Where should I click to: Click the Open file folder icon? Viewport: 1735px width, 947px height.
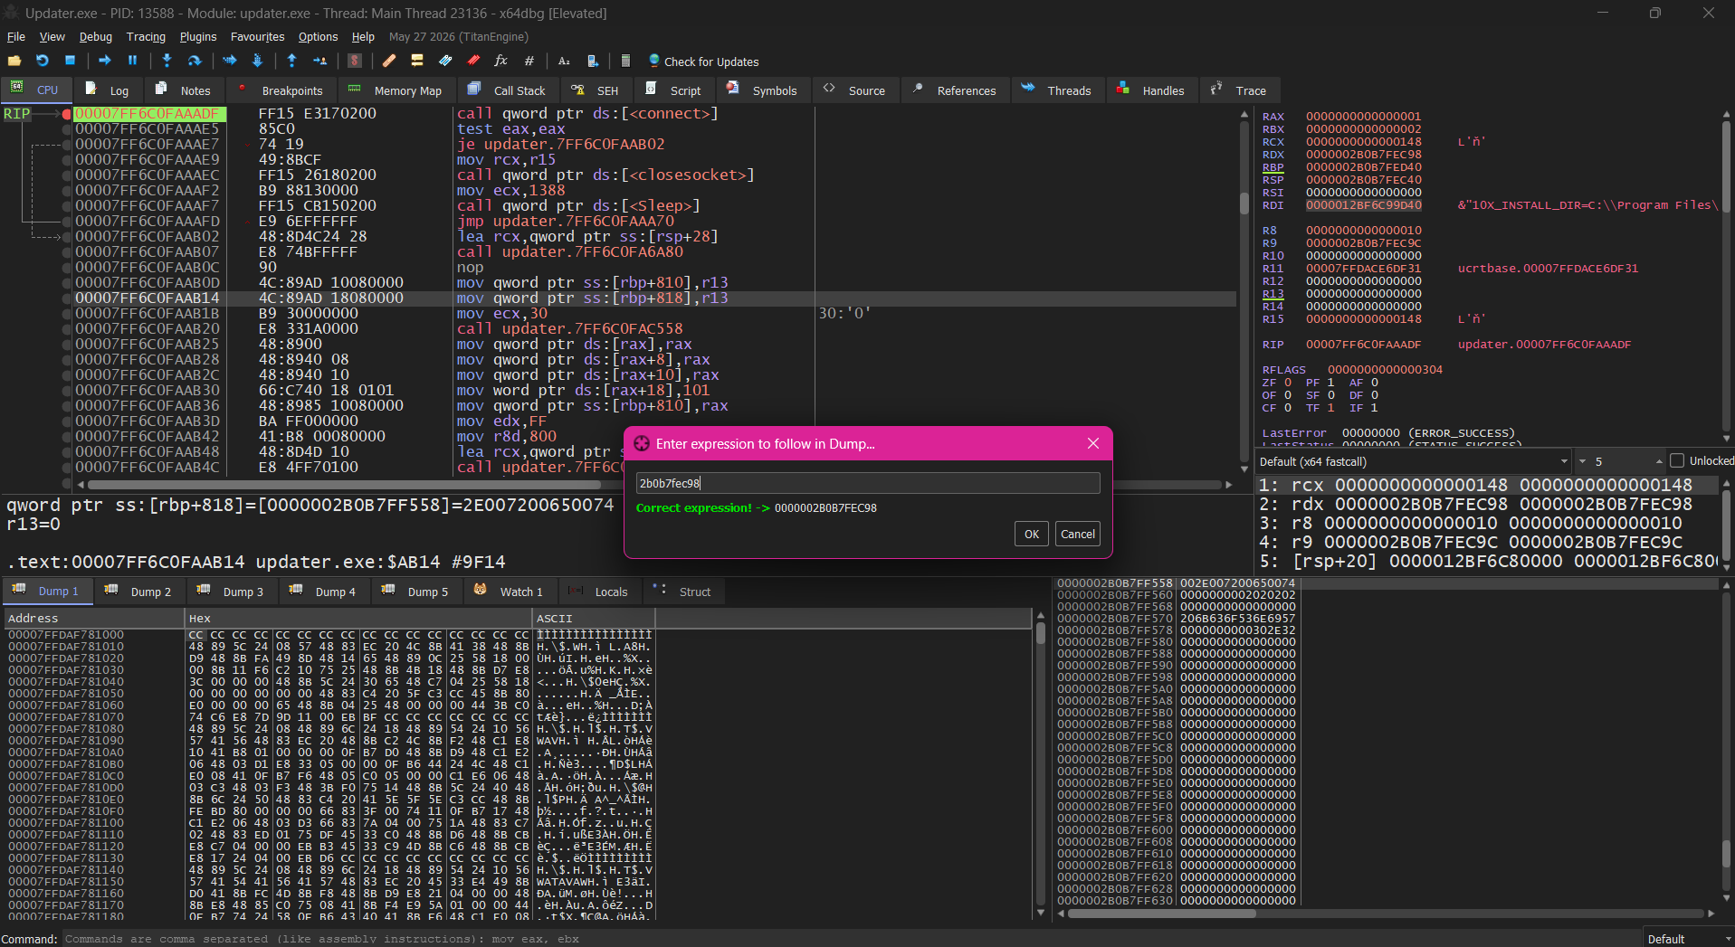(14, 61)
